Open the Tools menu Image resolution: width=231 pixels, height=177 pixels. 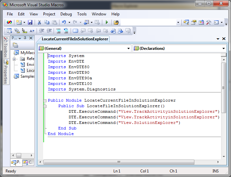pos(82,14)
